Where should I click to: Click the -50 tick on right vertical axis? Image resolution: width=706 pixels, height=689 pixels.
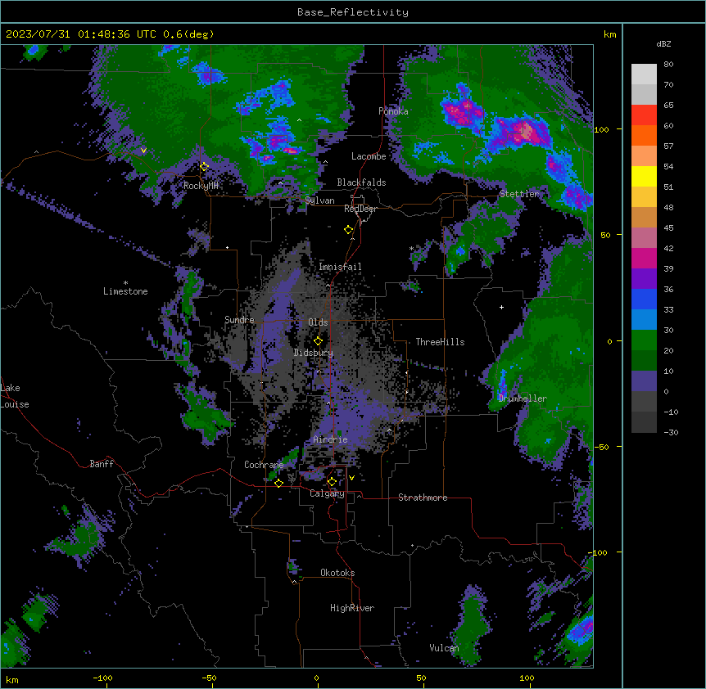(601, 447)
